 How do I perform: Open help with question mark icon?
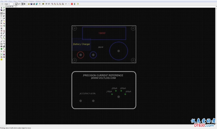[78, 4]
